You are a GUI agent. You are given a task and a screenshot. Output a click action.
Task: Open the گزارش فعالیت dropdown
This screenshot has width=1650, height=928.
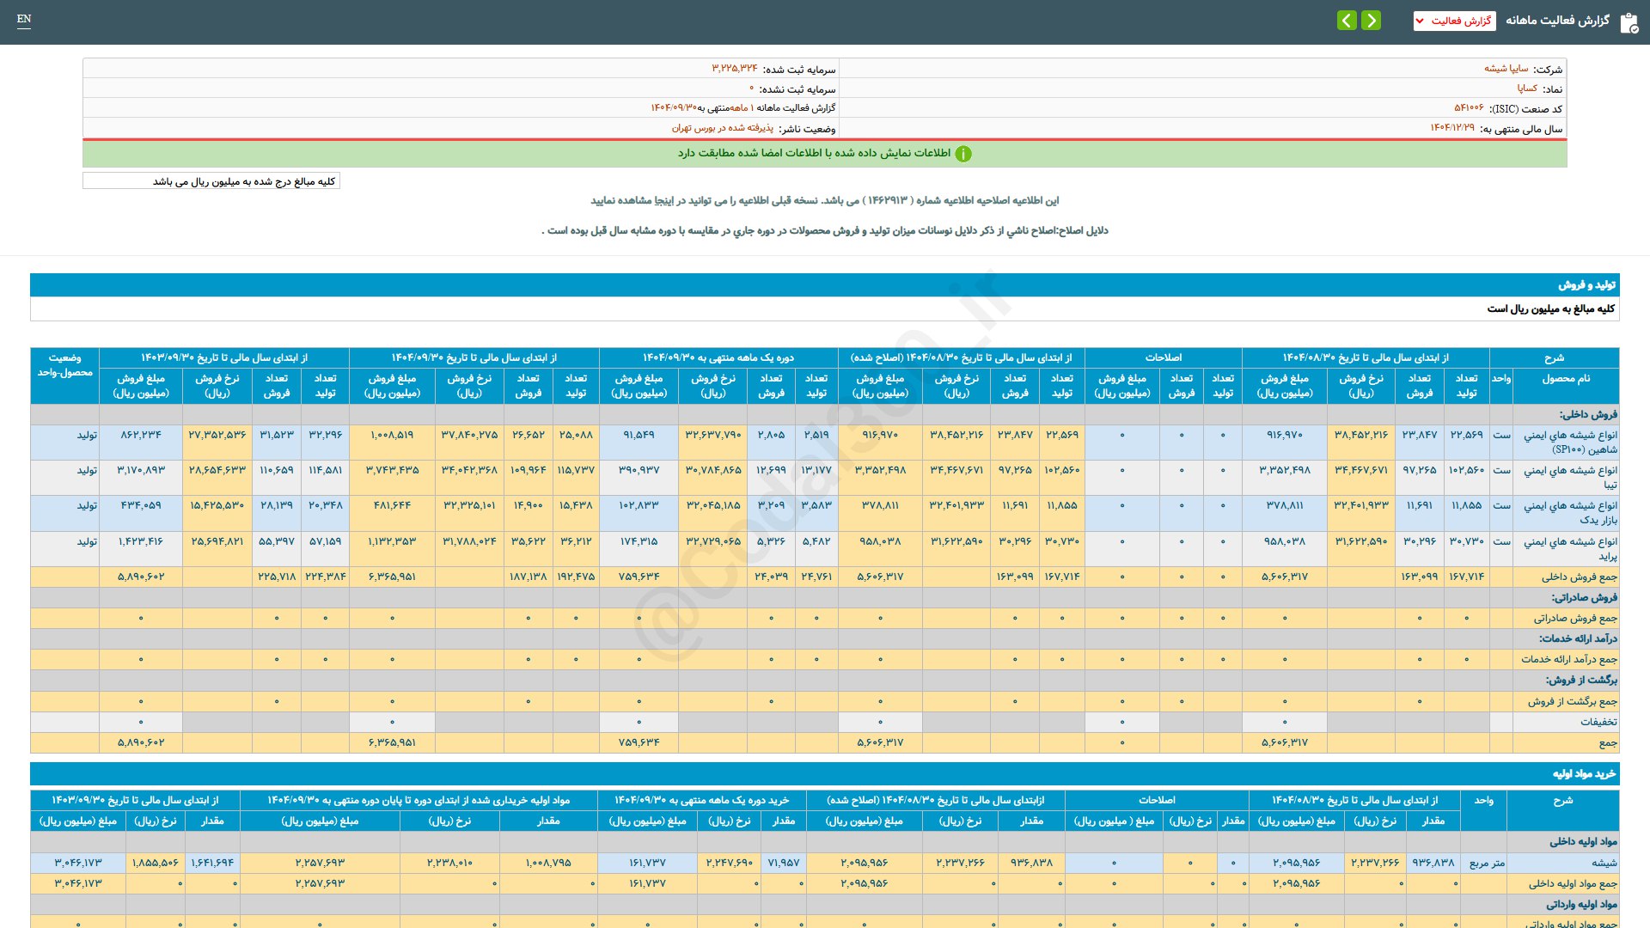[1454, 21]
